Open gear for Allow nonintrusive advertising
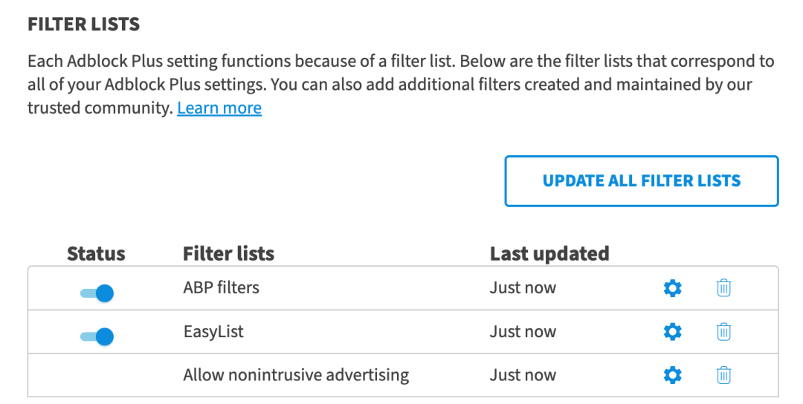The image size is (803, 404). pos(672,376)
